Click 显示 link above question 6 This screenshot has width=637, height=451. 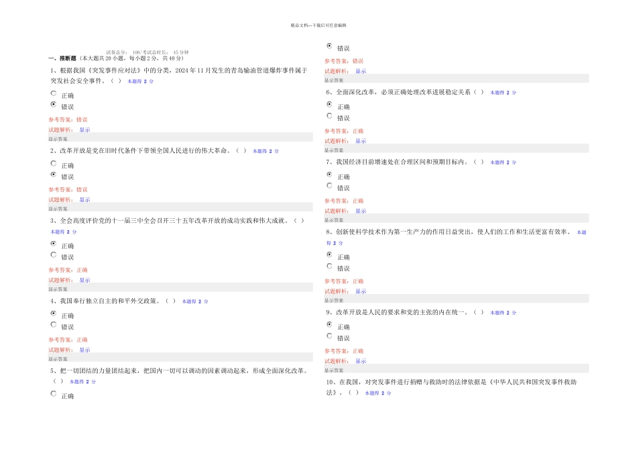tap(361, 71)
